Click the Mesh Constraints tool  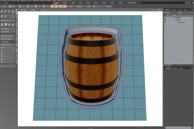(x=7, y=39)
